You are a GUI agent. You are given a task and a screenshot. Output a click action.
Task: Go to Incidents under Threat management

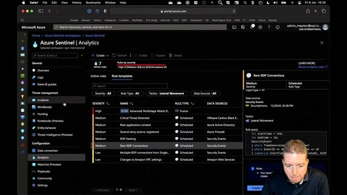click(43, 100)
